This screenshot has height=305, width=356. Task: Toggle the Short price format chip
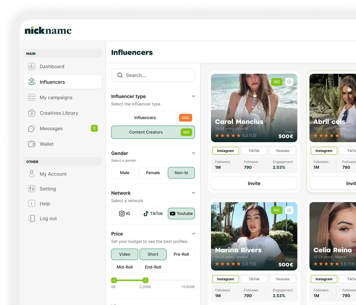click(153, 254)
